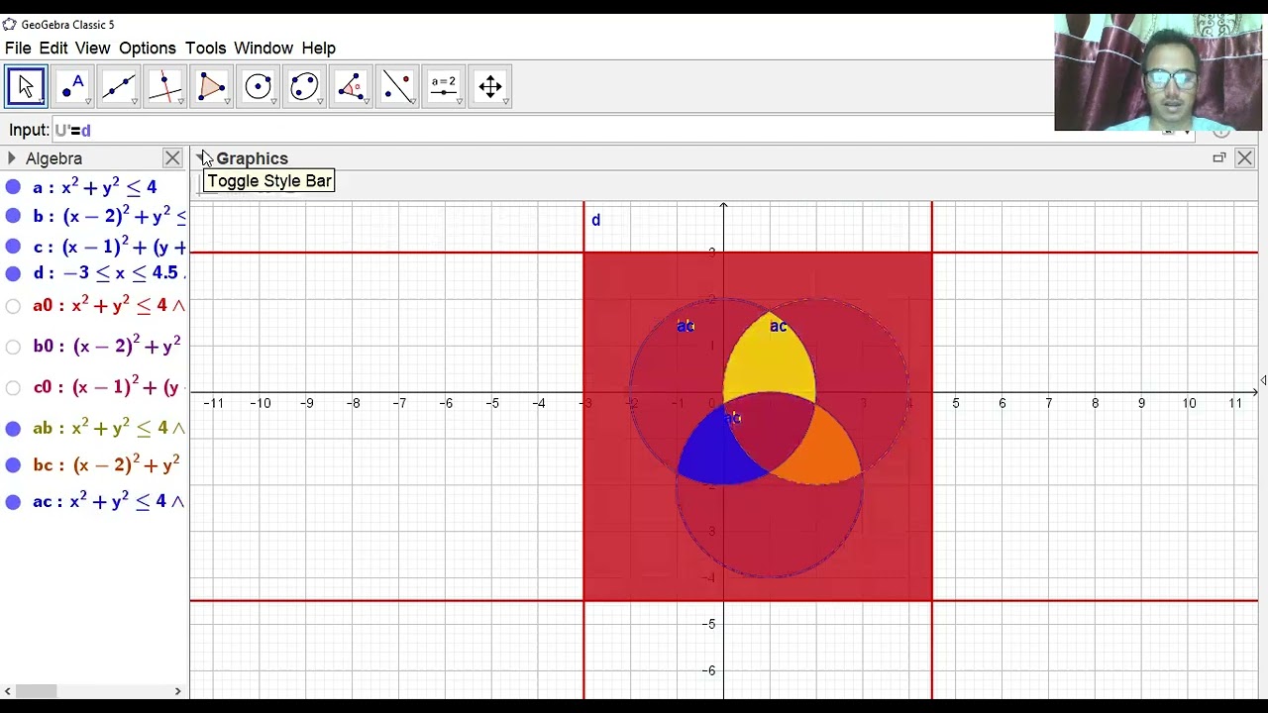Select the Circle with Center tool
The width and height of the screenshot is (1268, 713).
(258, 86)
